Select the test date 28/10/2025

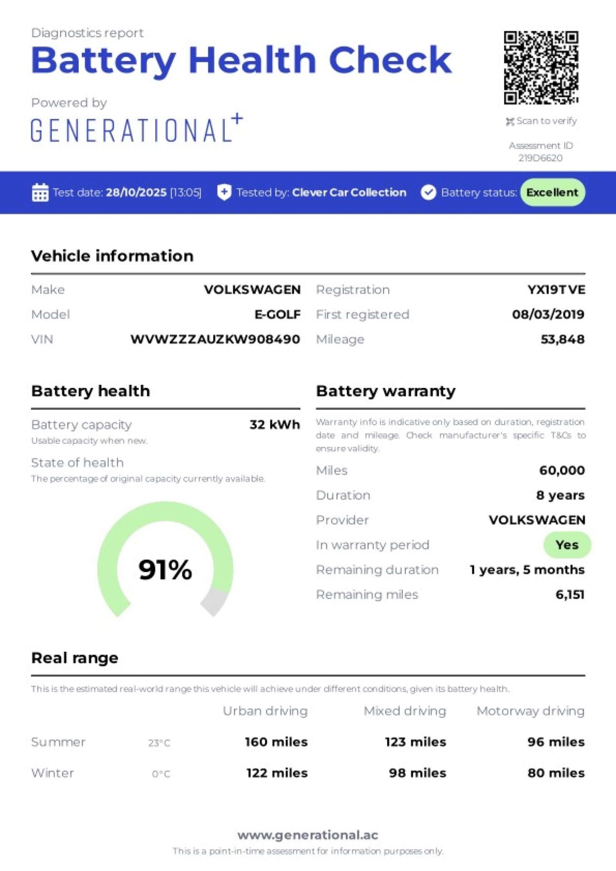click(136, 192)
